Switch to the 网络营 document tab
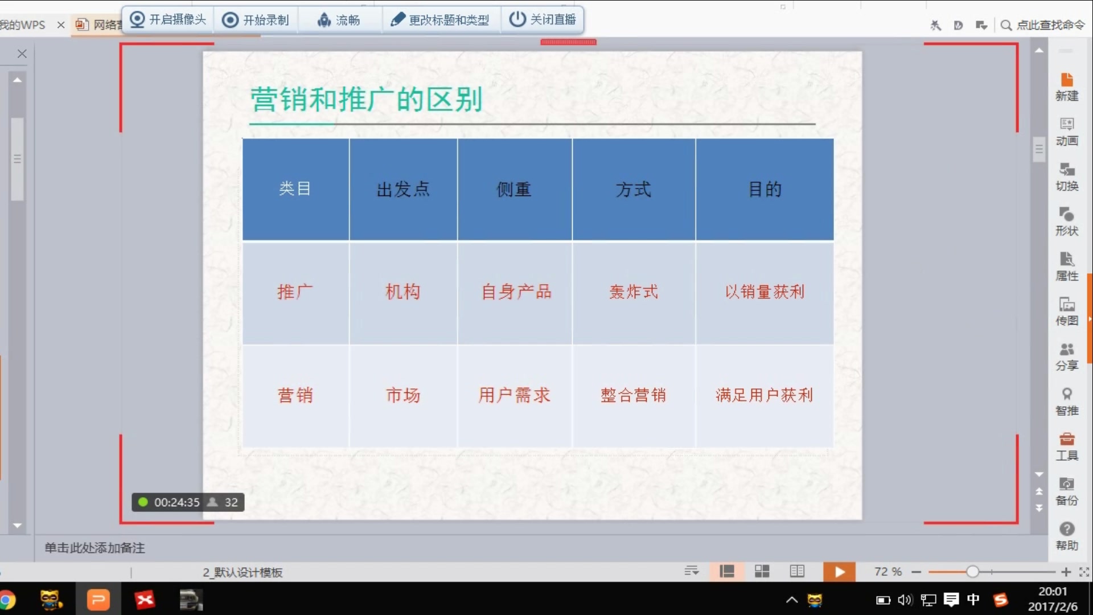 (102, 25)
